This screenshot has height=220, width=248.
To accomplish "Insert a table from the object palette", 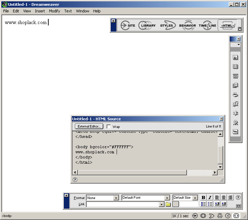I will click(235, 66).
